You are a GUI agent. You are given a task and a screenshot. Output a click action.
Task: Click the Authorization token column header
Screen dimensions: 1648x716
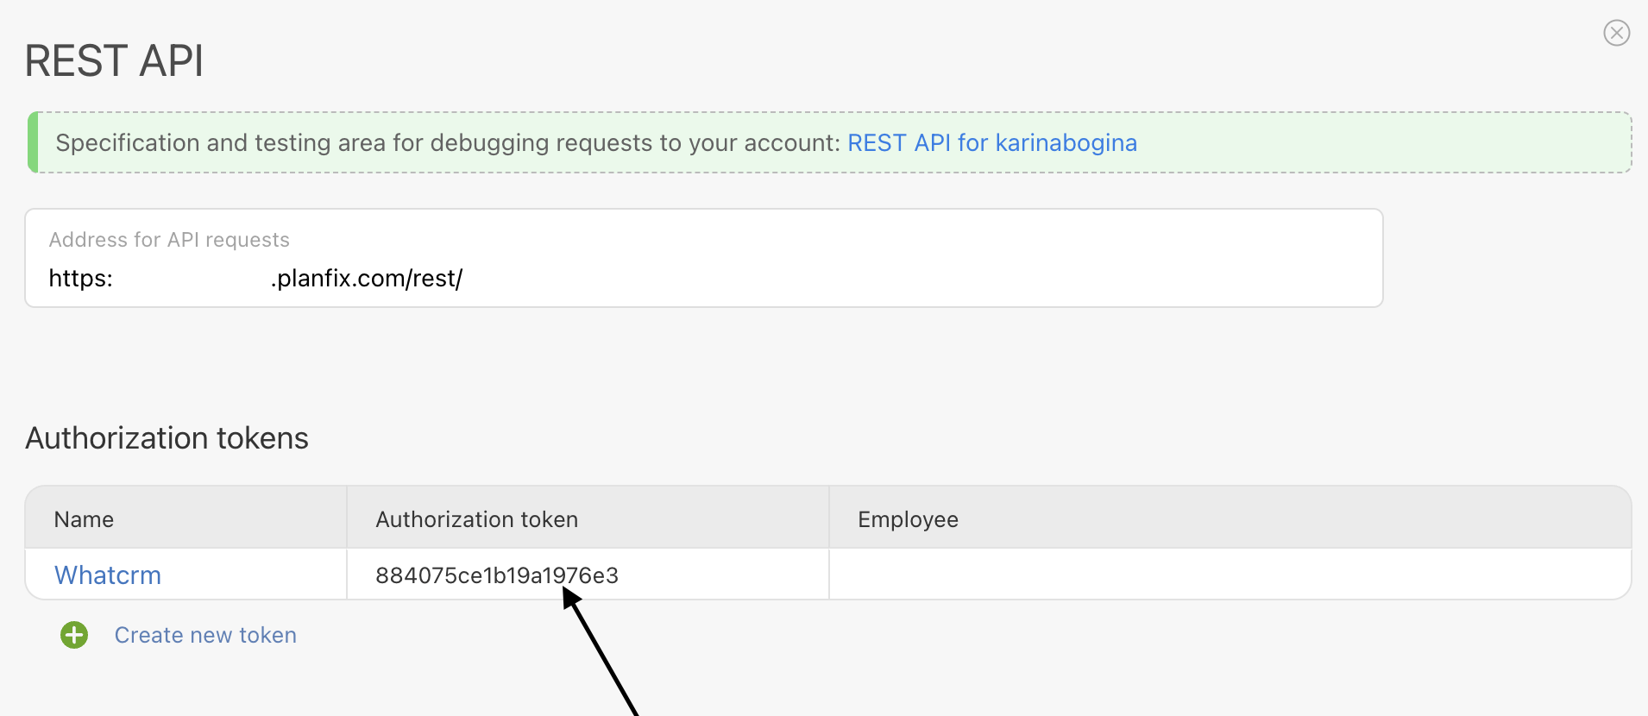pos(476,519)
